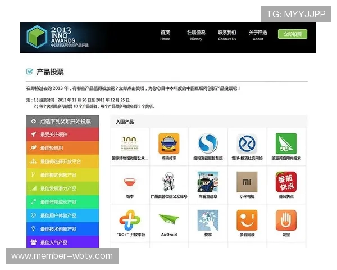
Task: Pick the 最佳发展潜力产品 award category
Action: click(x=62, y=188)
